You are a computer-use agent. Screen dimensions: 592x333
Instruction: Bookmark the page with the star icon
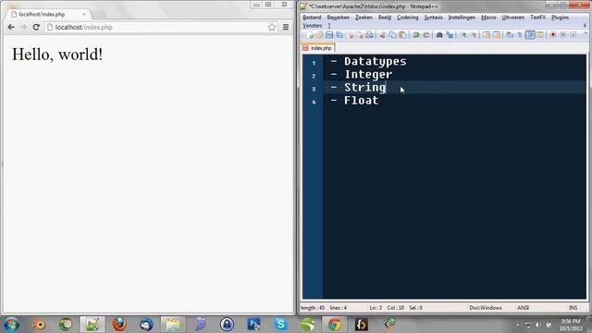tap(272, 27)
